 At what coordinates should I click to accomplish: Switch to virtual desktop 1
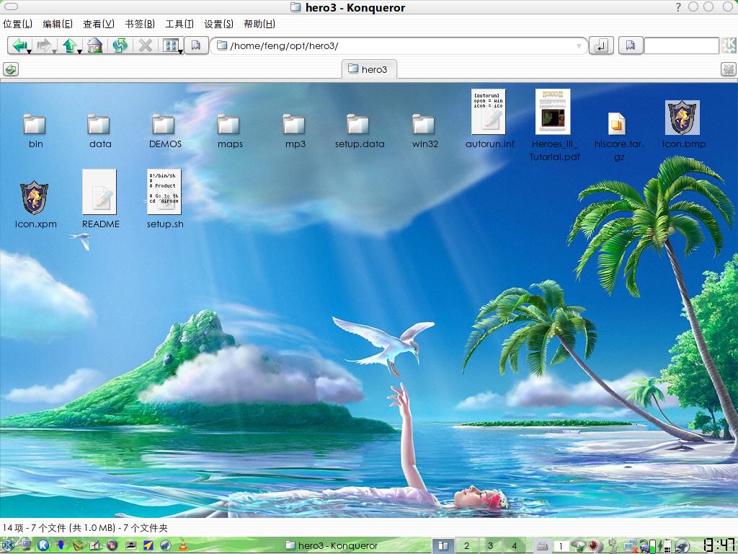pyautogui.click(x=443, y=545)
